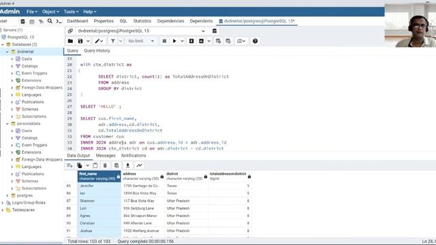
Task: Open the Help menu
Action: [x=89, y=12]
